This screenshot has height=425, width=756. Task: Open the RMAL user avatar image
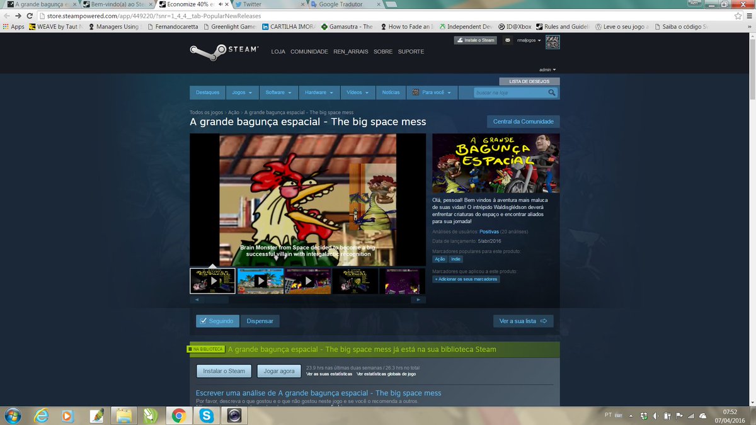(553, 42)
